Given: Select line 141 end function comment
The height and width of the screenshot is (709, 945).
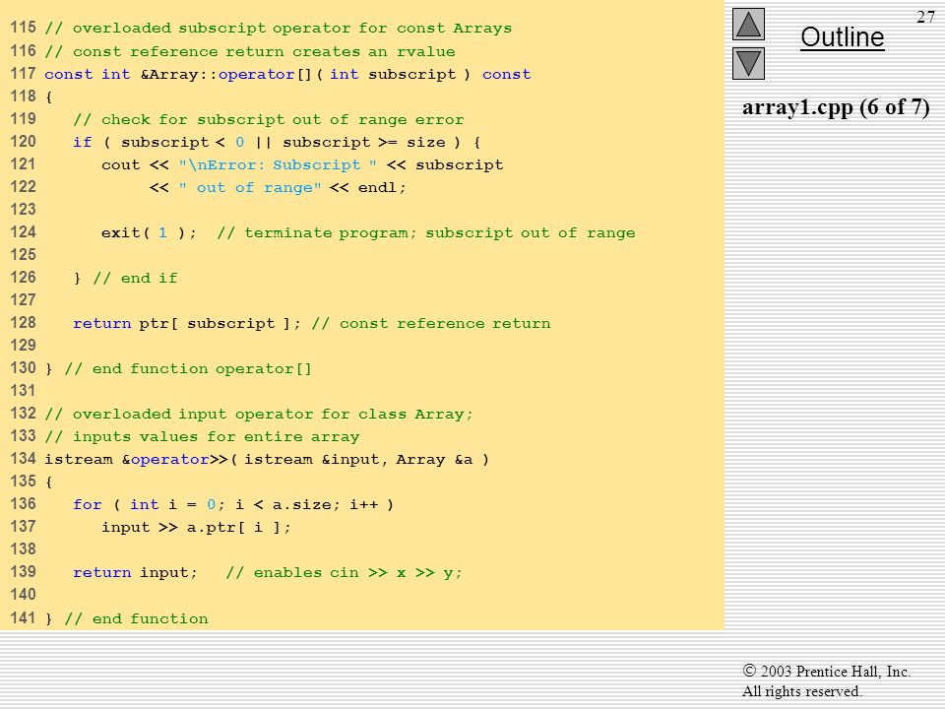Looking at the screenshot, I should [x=136, y=618].
